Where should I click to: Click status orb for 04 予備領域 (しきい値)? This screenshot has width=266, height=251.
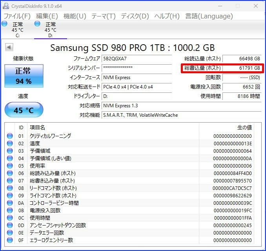pyautogui.click(x=10, y=158)
